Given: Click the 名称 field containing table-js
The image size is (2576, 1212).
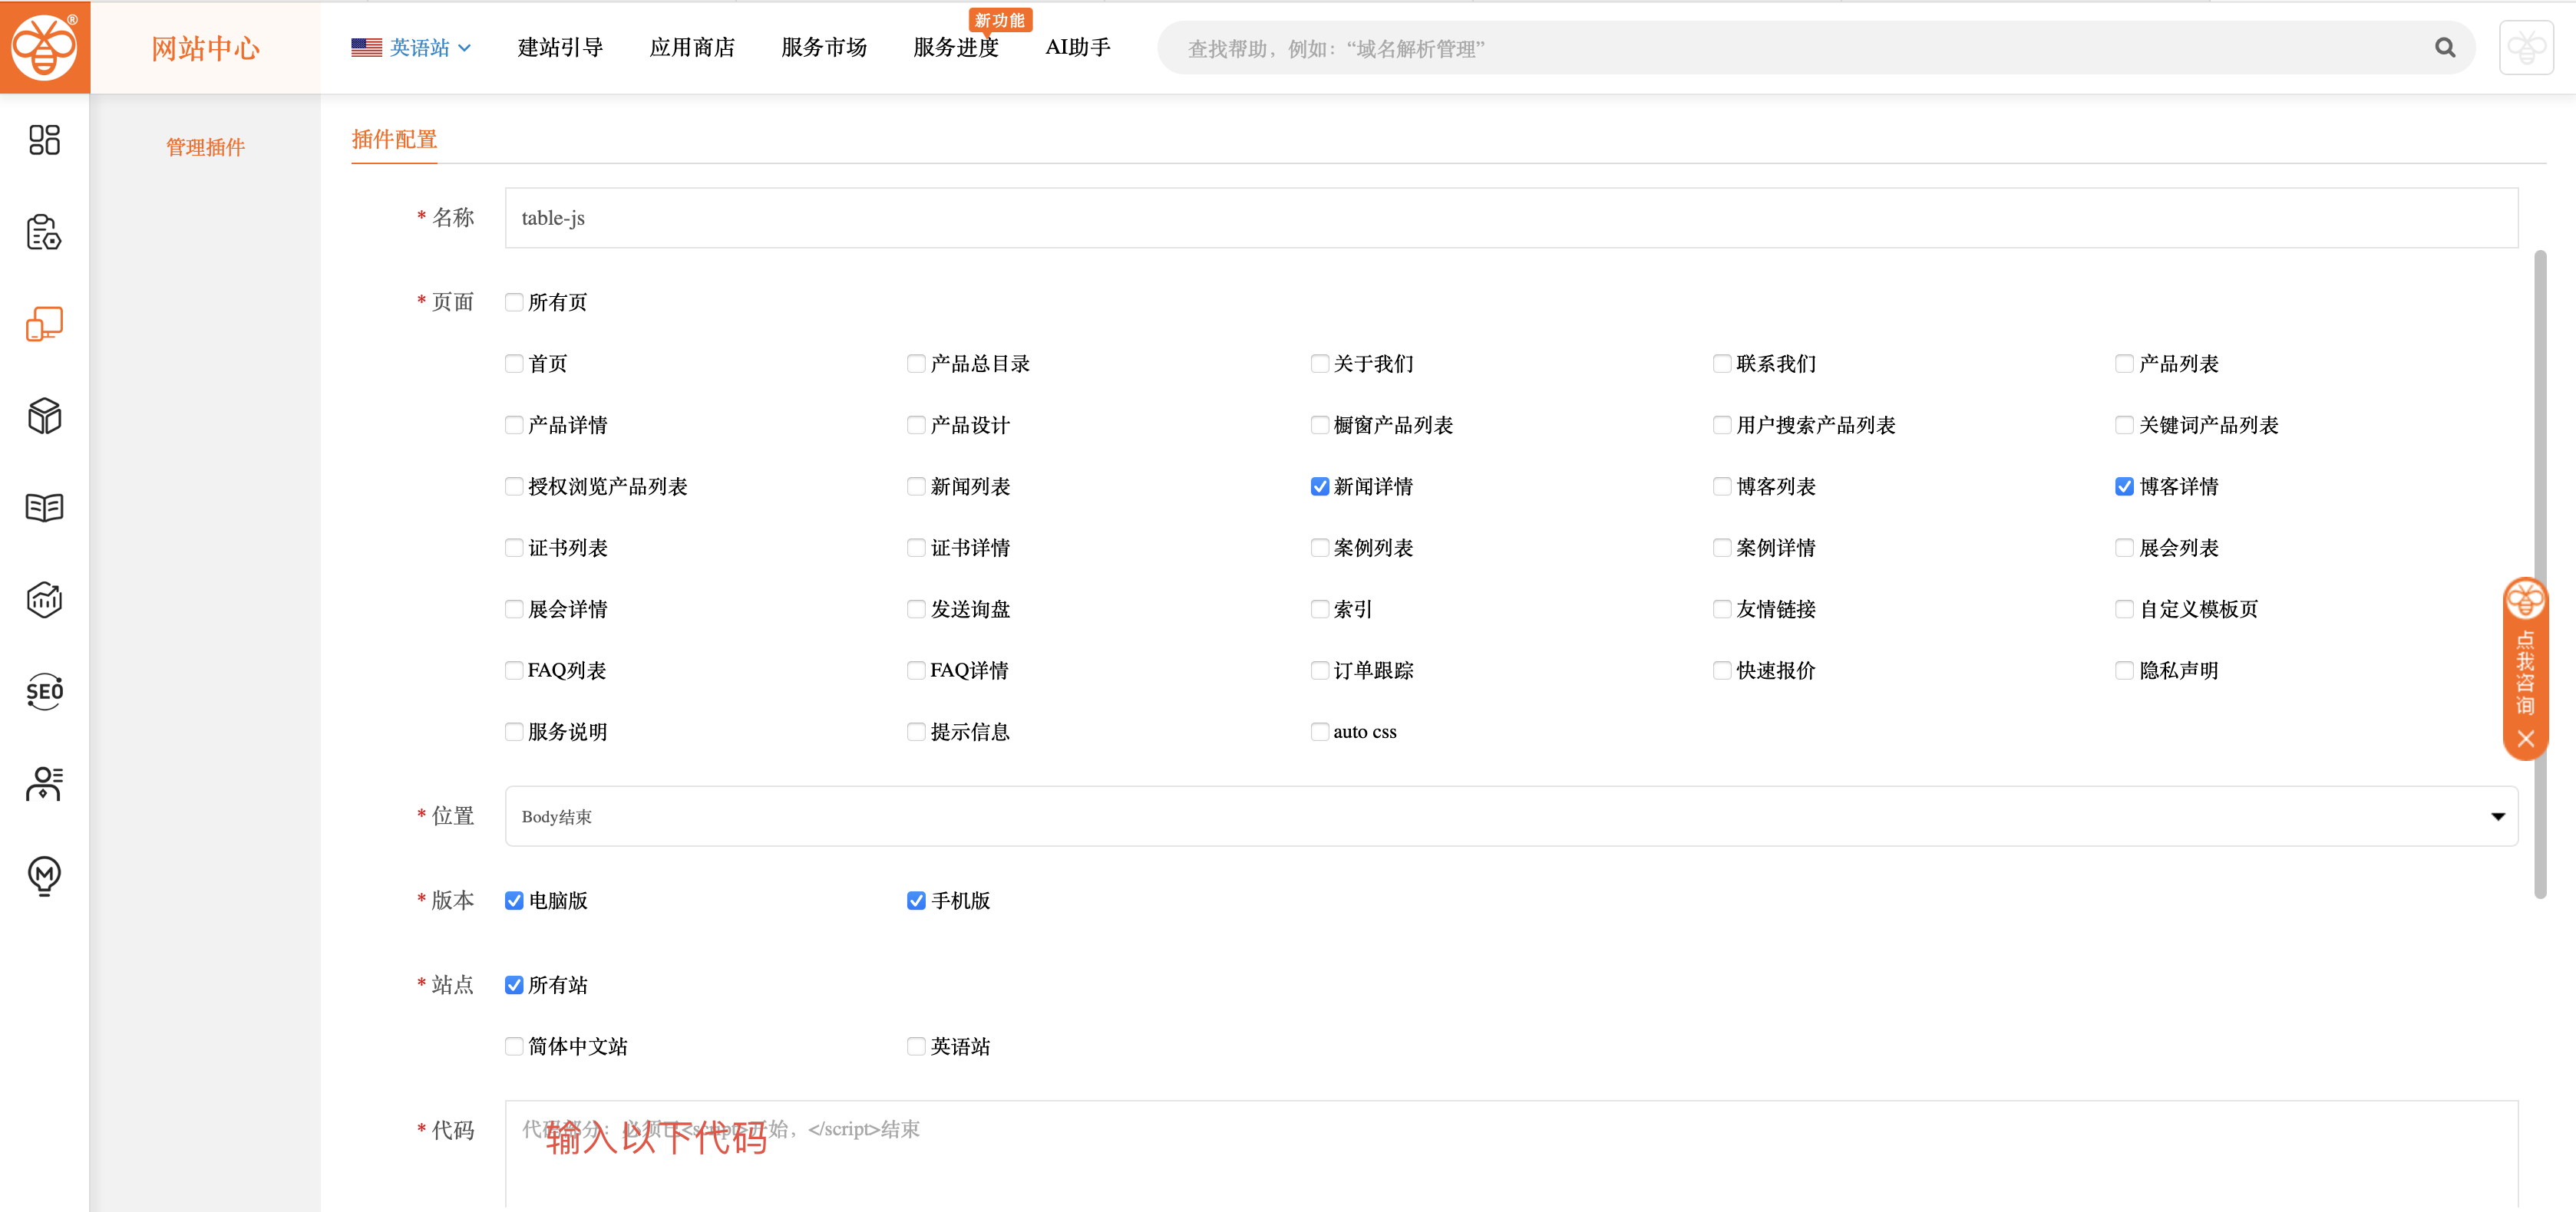Looking at the screenshot, I should click(x=1511, y=218).
